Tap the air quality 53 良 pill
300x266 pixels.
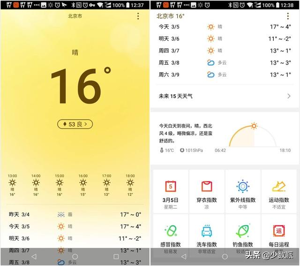pyautogui.click(x=75, y=124)
